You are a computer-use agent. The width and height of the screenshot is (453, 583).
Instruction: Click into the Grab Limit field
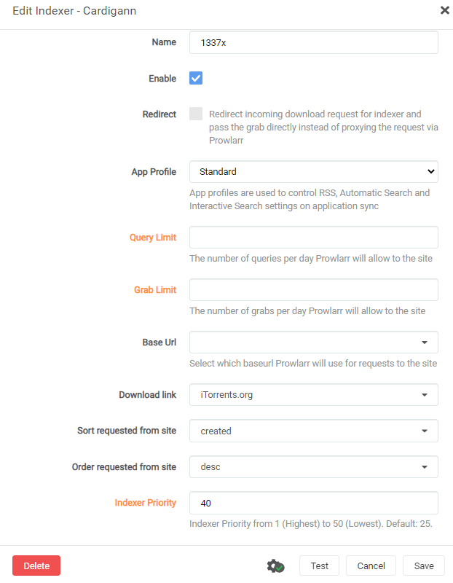point(314,289)
